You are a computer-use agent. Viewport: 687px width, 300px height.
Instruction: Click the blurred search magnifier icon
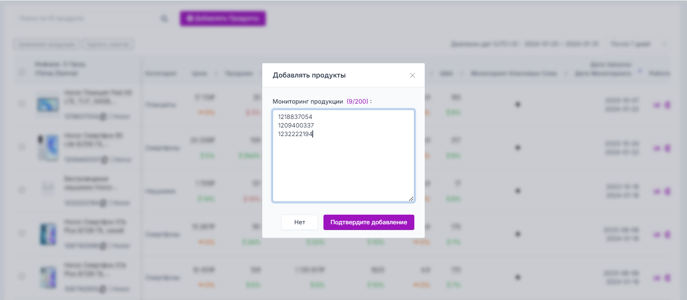pyautogui.click(x=164, y=19)
